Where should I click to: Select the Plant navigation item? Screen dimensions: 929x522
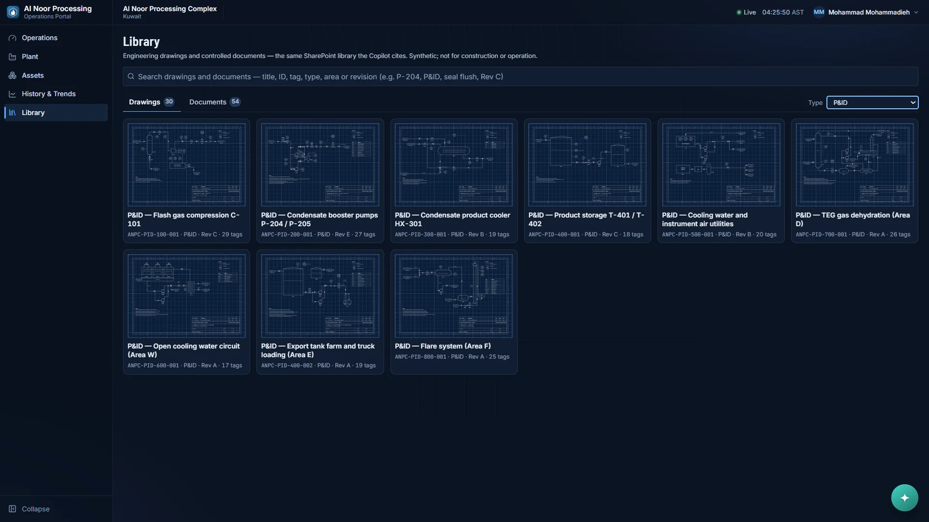click(56, 57)
